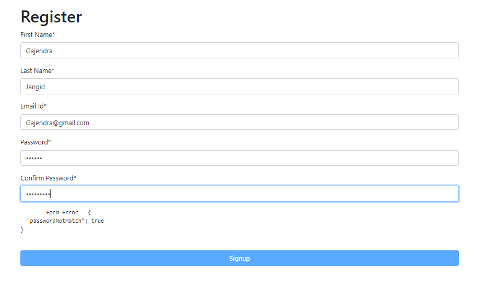Focus the Last Name text box

(239, 87)
